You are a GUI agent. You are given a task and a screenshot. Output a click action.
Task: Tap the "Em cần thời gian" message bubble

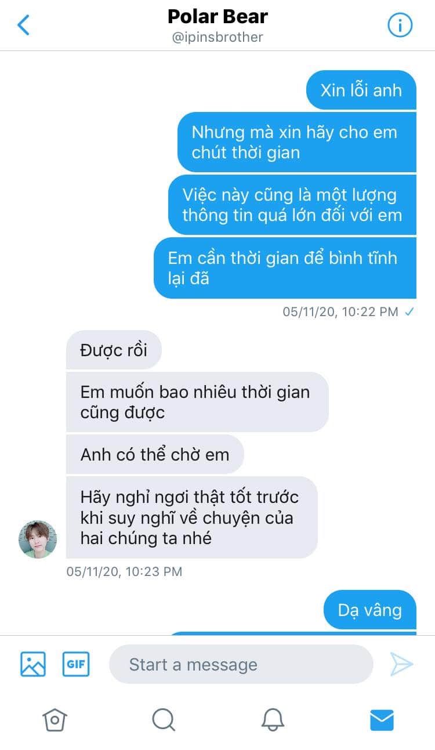tap(285, 268)
